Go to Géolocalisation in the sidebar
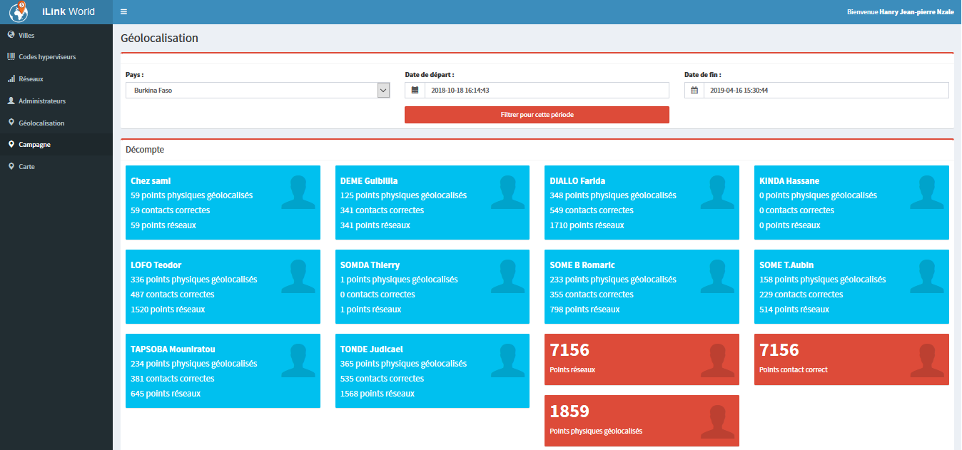This screenshot has width=962, height=450. pos(41,123)
